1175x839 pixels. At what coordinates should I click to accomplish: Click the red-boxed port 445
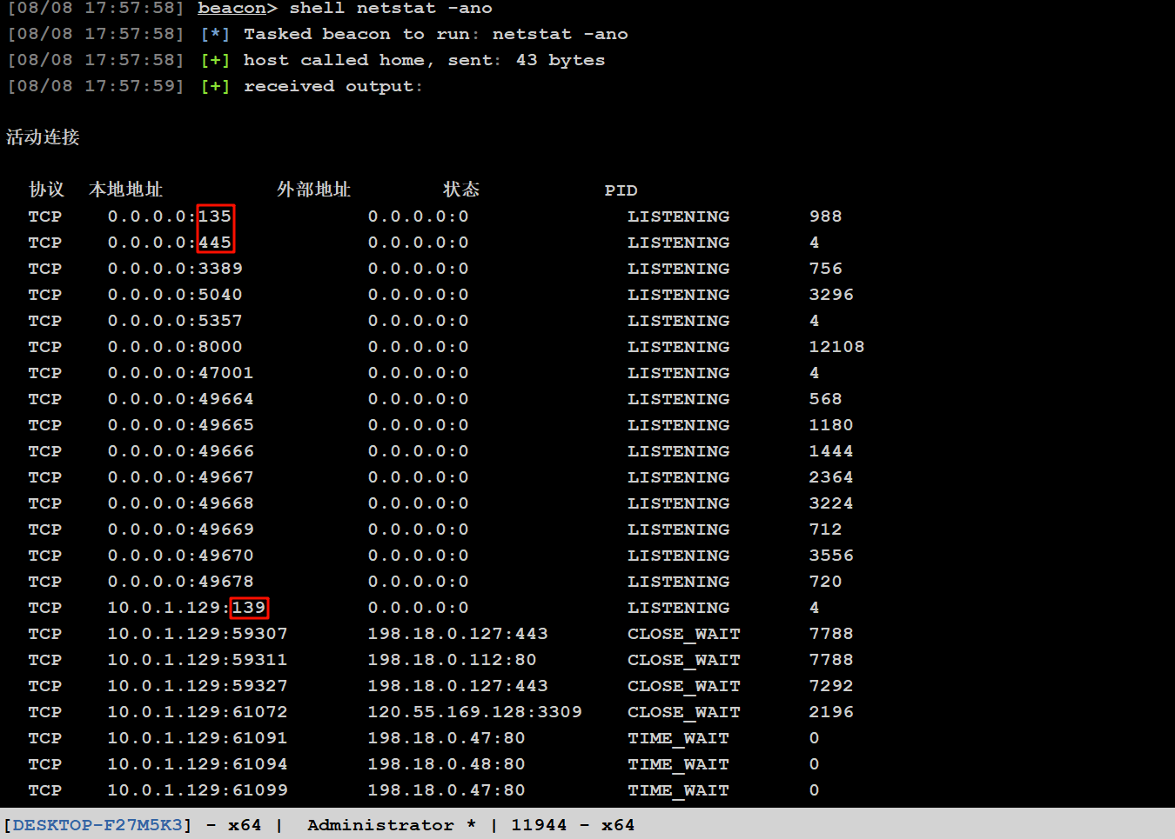tap(215, 243)
